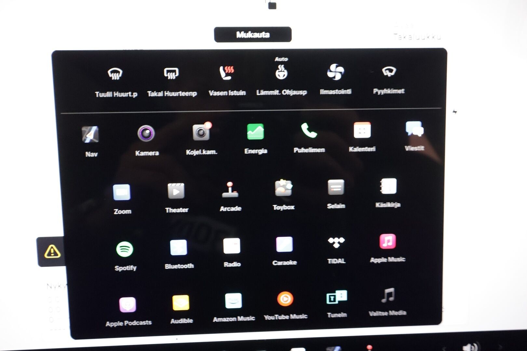
Task: Tap the yellow warning triangle alert
Action: point(52,252)
